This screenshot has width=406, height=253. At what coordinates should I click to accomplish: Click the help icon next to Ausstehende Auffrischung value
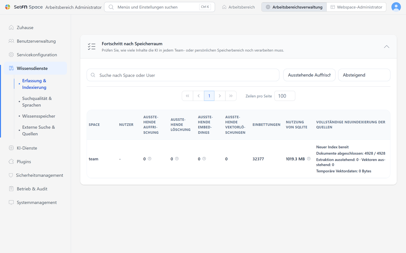pos(150,159)
